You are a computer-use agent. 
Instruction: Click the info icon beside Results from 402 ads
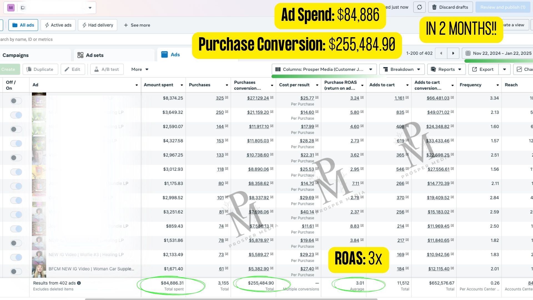coord(79,283)
